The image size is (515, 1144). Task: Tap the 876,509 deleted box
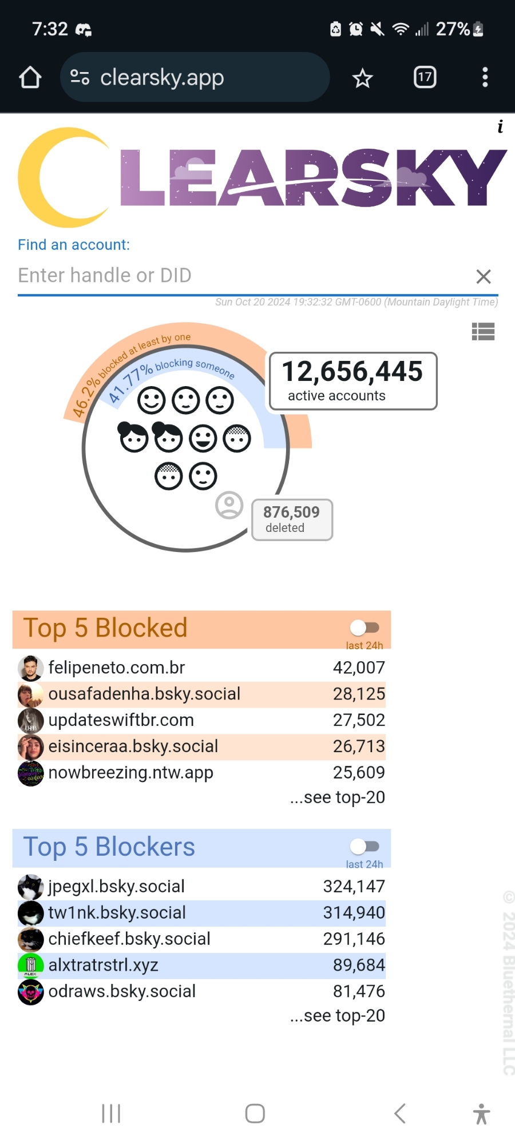(x=292, y=519)
